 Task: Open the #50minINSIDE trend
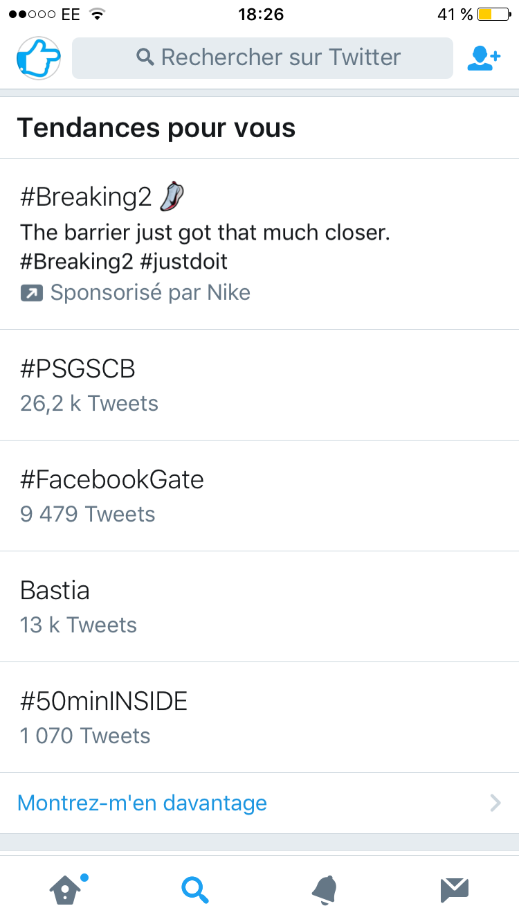pos(104,702)
